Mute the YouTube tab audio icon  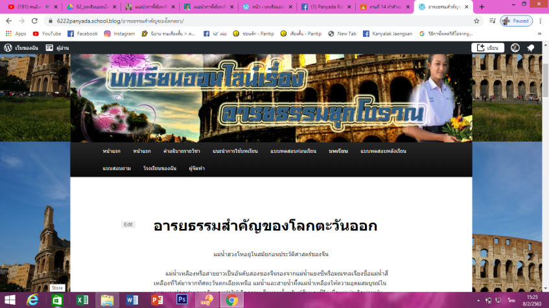click(47, 6)
